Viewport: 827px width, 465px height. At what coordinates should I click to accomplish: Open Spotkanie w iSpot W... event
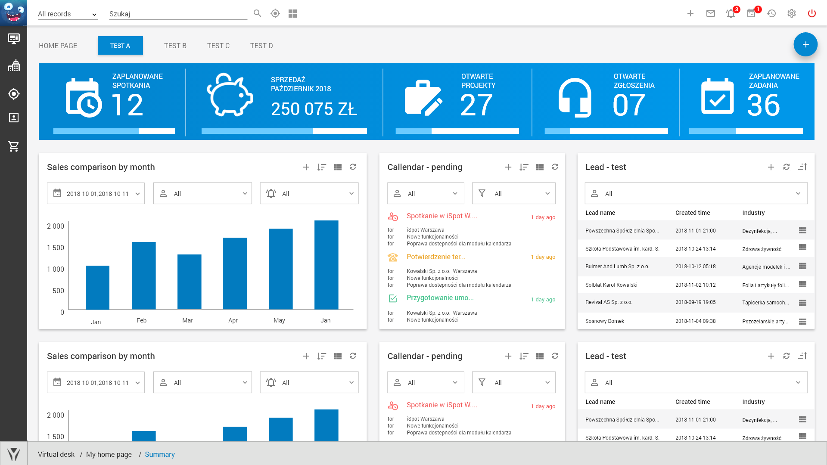(x=441, y=216)
